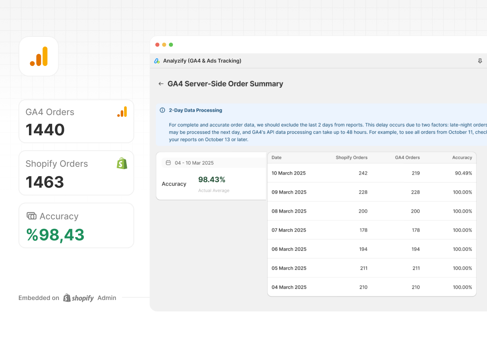487x347 pixels.
Task: Click Shopify Orders value 242 for 10 March
Action: [x=363, y=173]
